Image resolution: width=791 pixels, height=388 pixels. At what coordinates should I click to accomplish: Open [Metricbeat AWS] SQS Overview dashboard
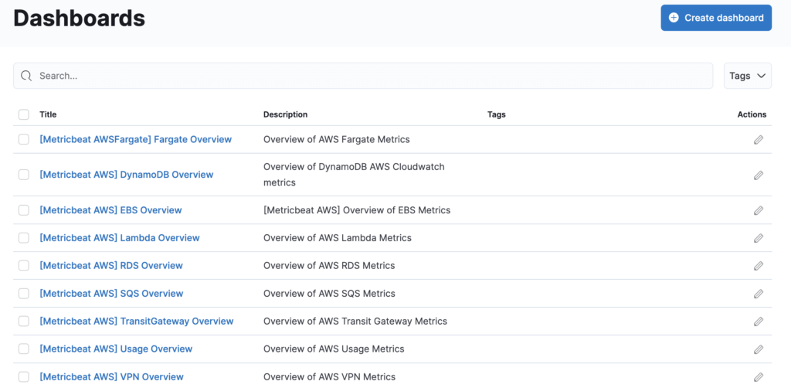click(x=111, y=293)
